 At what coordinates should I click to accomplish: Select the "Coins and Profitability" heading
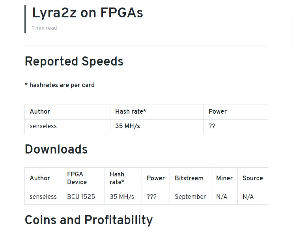point(89,220)
